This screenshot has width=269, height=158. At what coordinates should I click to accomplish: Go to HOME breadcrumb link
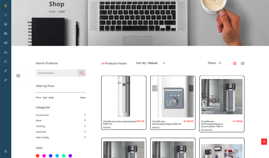[x=52, y=12]
